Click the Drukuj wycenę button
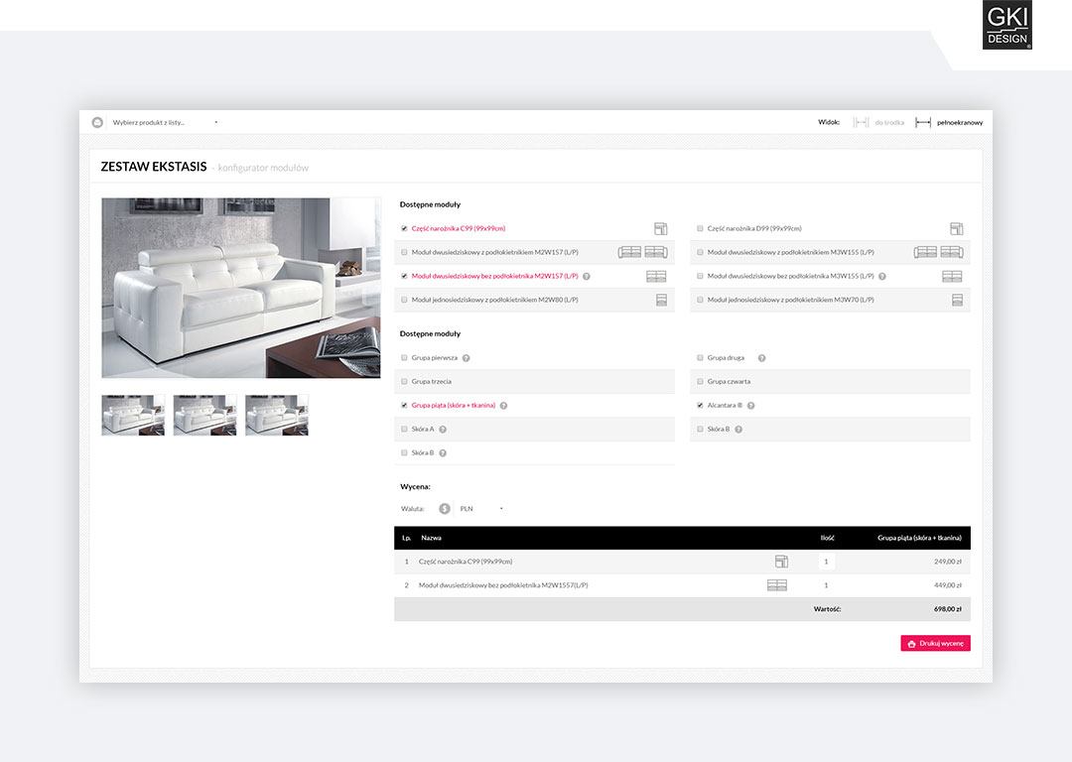Screen dimensions: 1072x762 pos(935,642)
